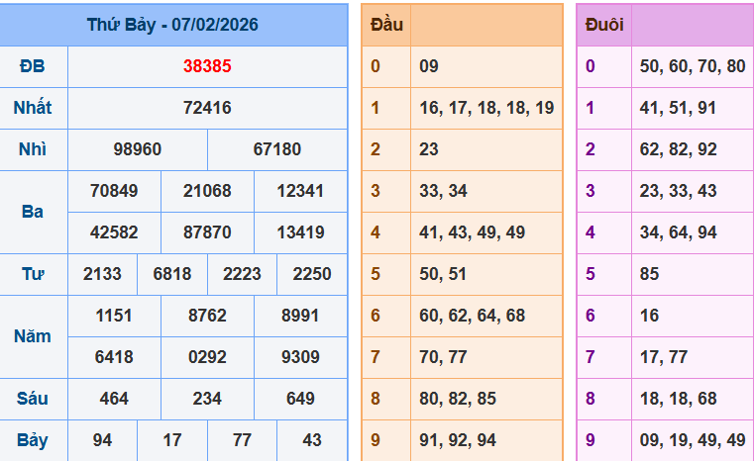Select third prize number 70849
The width and height of the screenshot is (754, 461).
pyautogui.click(x=114, y=191)
